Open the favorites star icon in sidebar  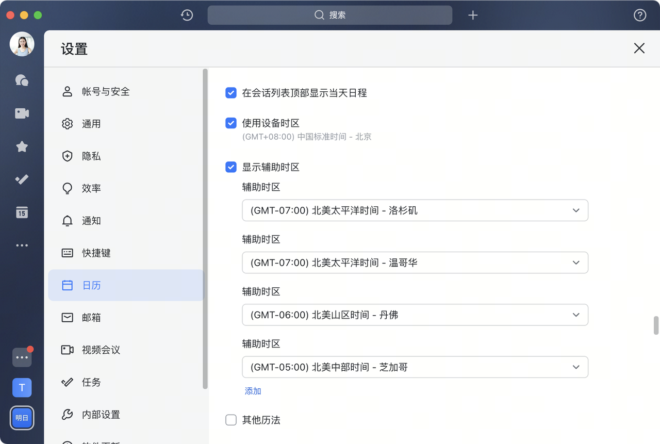(22, 147)
